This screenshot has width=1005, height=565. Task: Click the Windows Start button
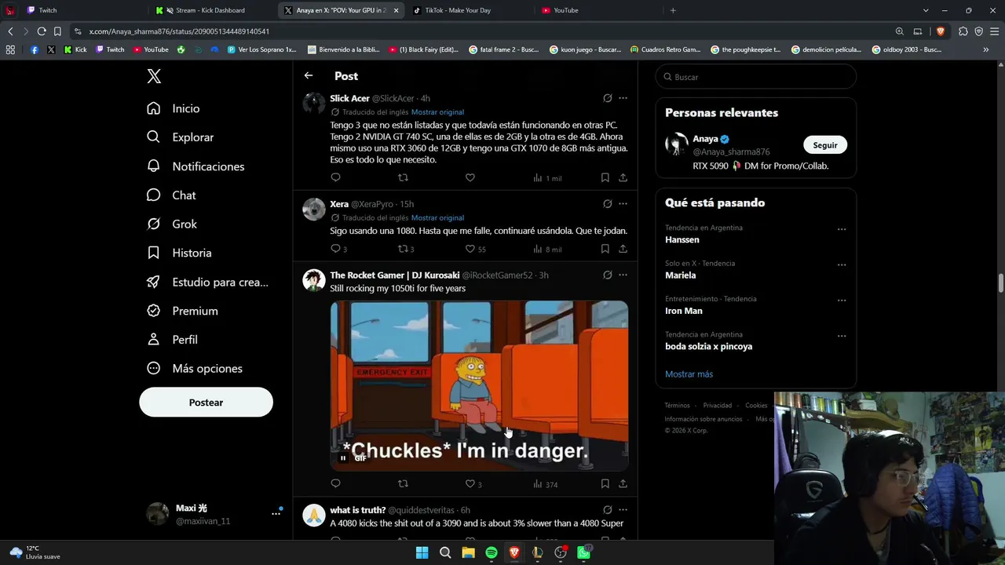[x=422, y=553]
